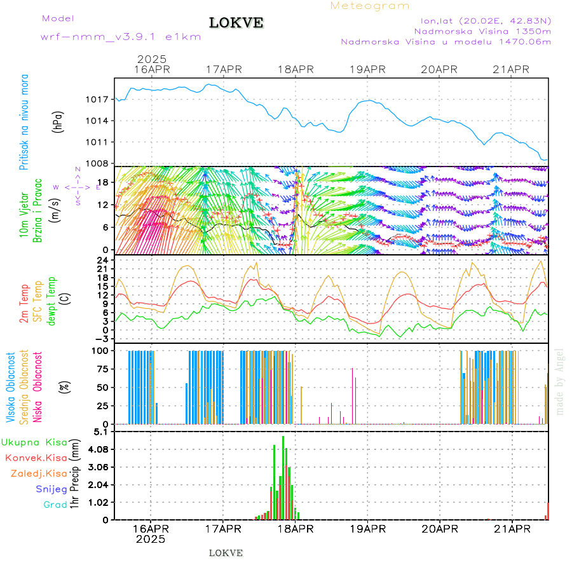Click the (hPa) unit label

coord(58,122)
